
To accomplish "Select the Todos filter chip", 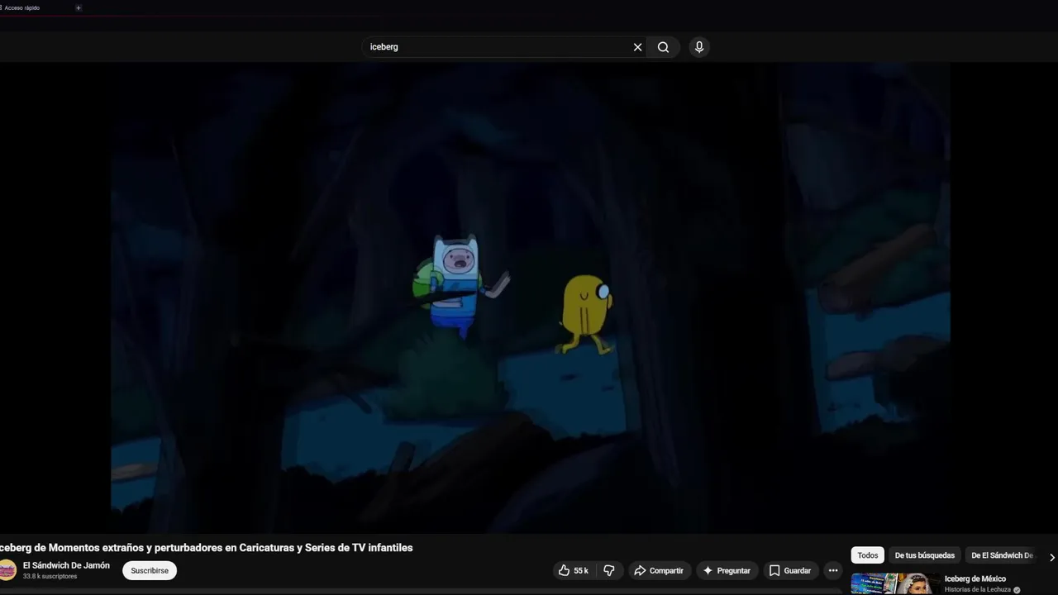I will (x=868, y=555).
